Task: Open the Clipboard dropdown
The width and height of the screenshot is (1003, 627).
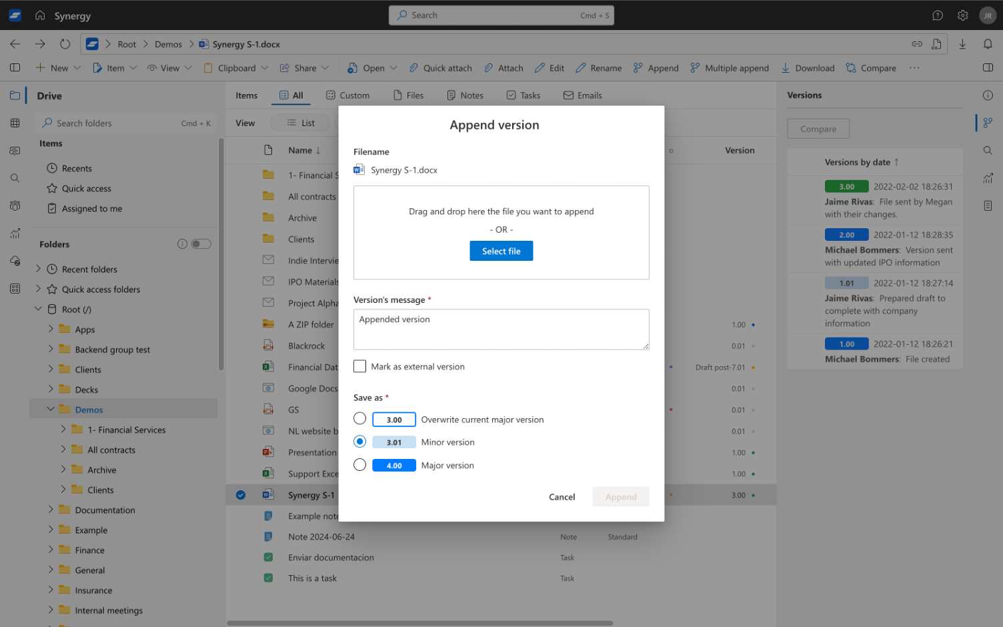Action: coord(236,68)
